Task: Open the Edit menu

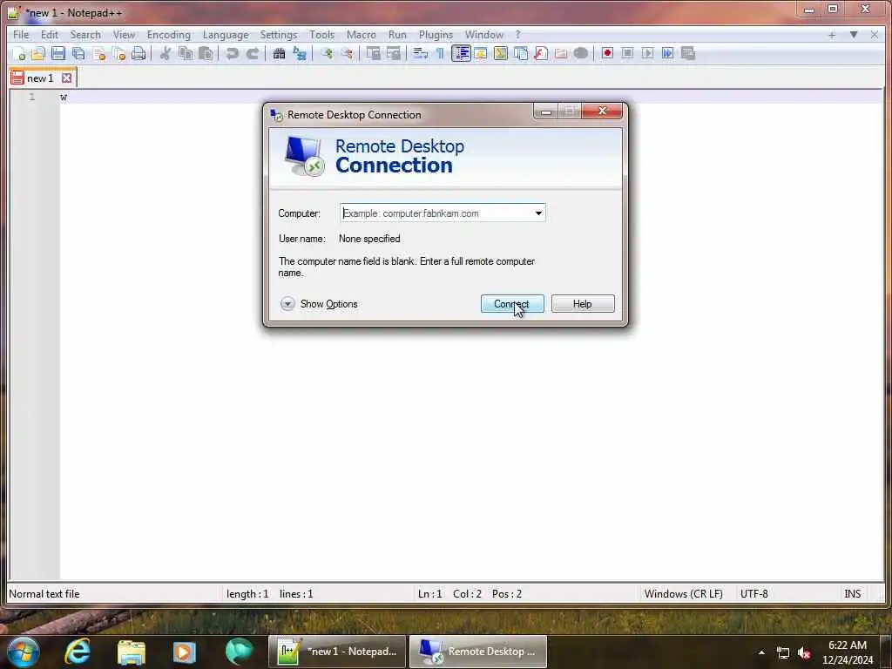Action: pyautogui.click(x=50, y=35)
